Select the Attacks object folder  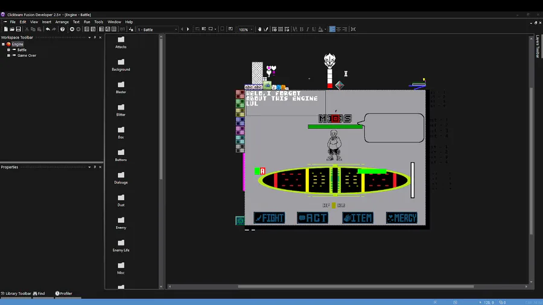(x=121, y=42)
